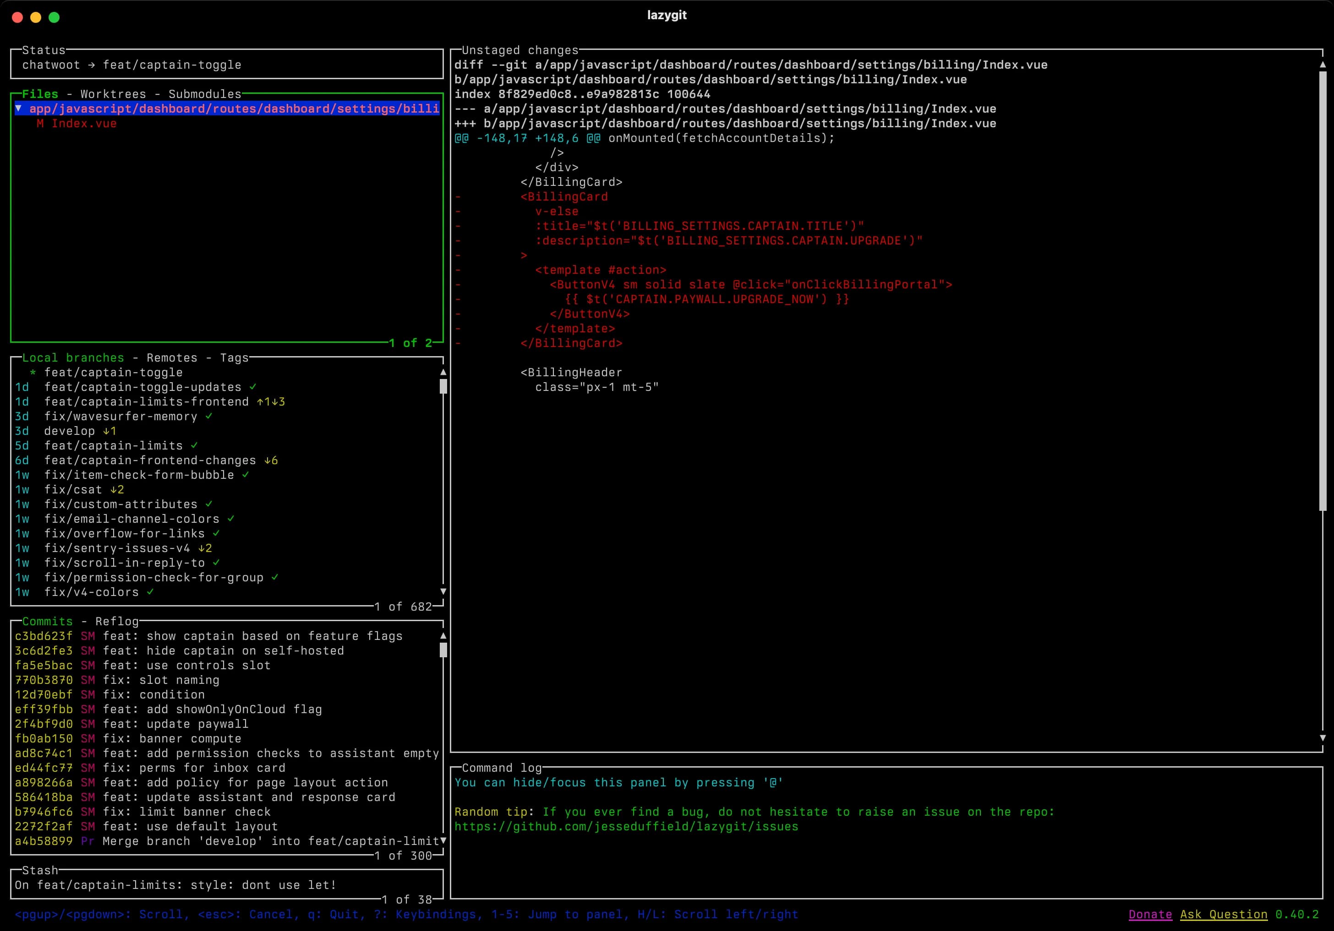
Task: Switch to the Remotes tab
Action: [171, 357]
